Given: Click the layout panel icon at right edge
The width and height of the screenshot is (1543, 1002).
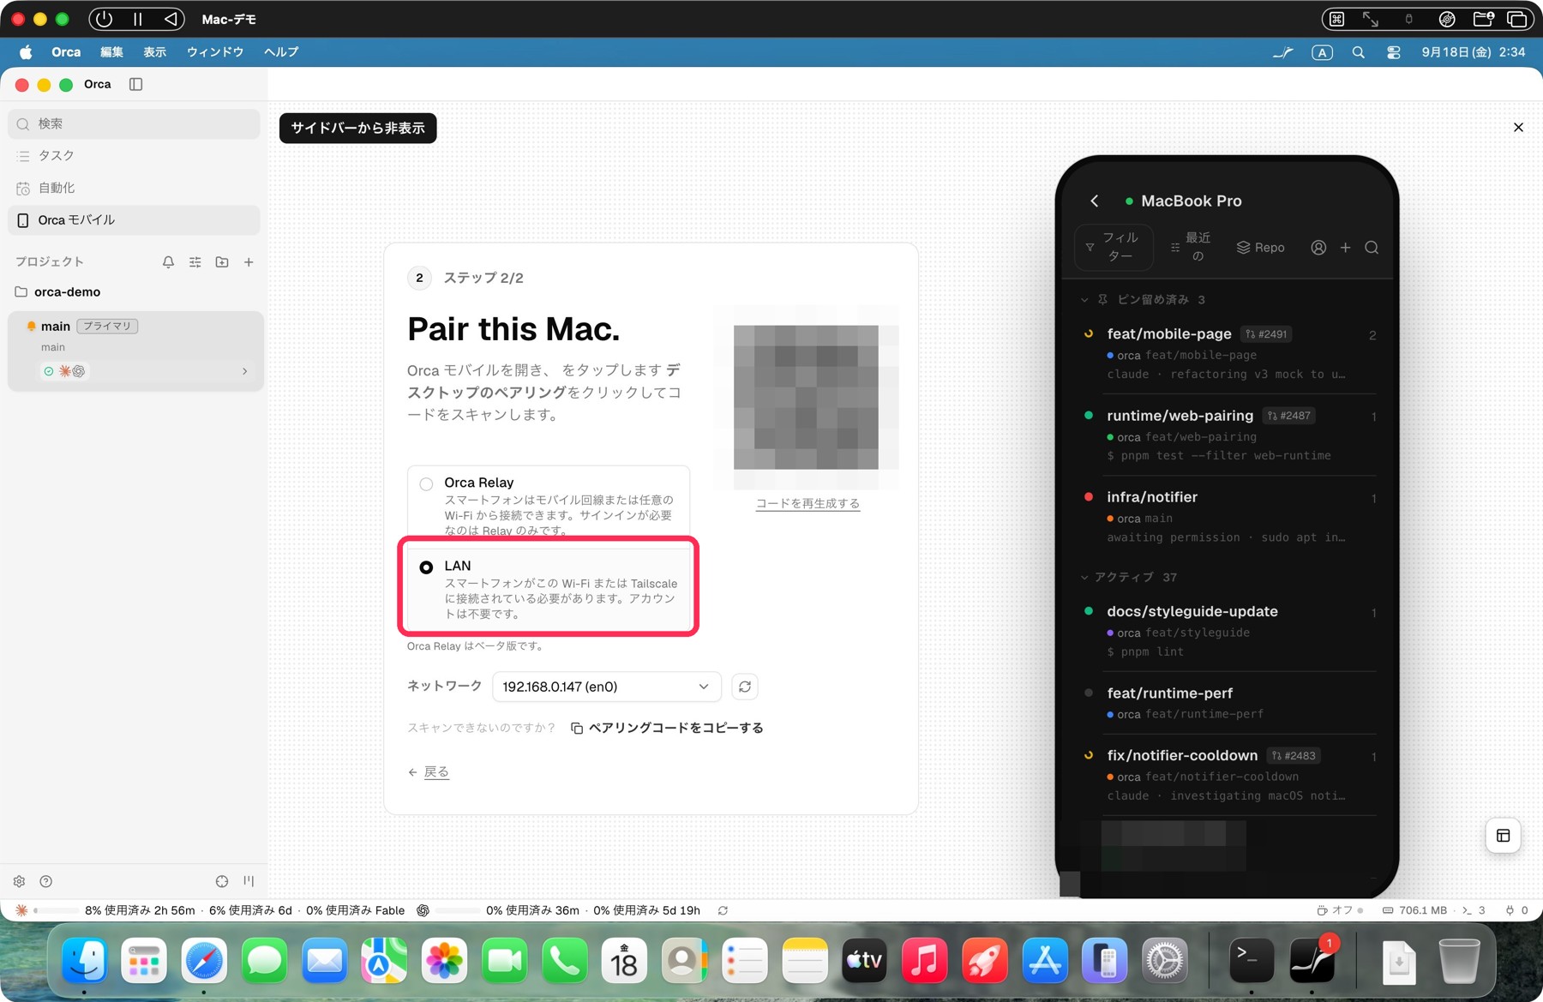Looking at the screenshot, I should click(1503, 836).
